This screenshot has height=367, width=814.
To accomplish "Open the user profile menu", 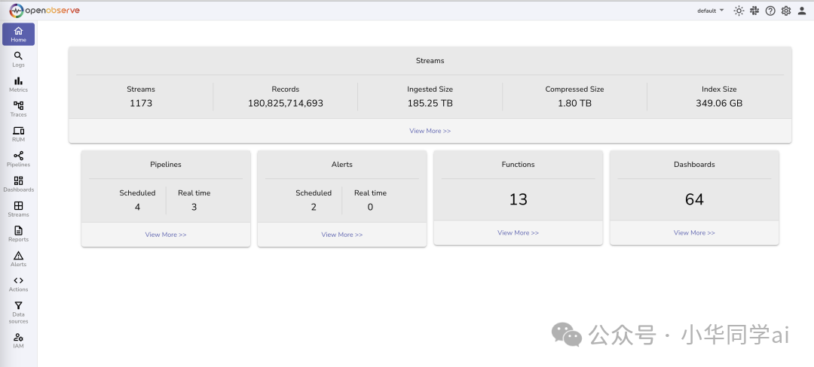I will [802, 11].
